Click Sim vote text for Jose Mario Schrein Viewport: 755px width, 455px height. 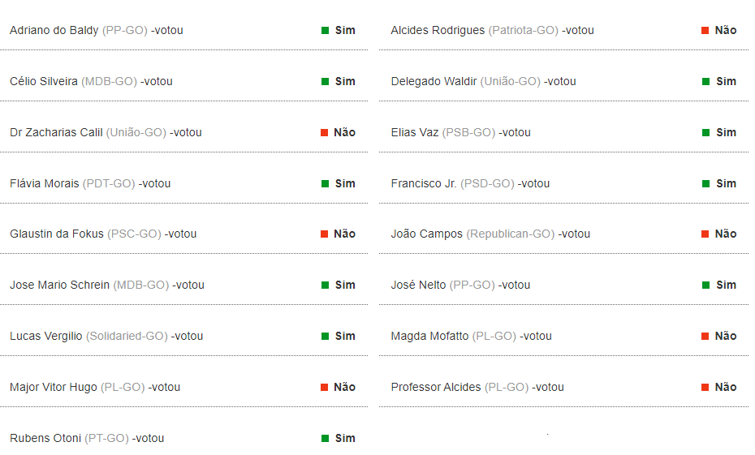pos(345,285)
